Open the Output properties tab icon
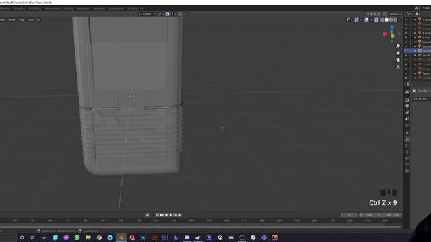Viewport: 431px width, 242px height. [407, 106]
